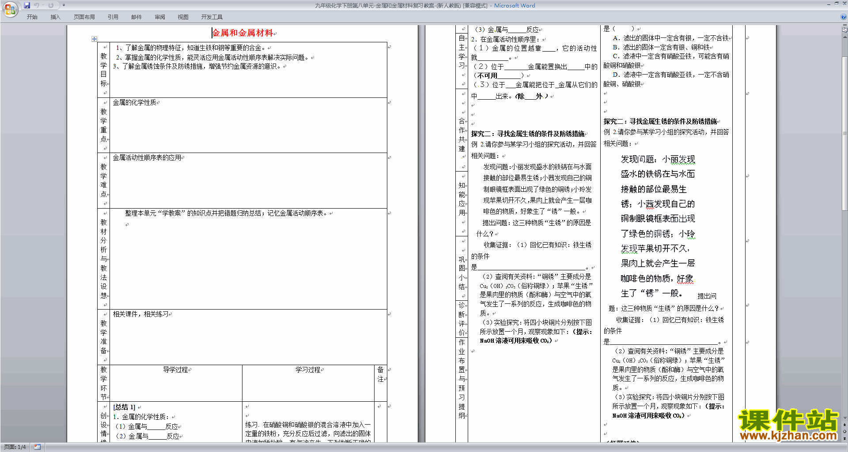
Task: Click option B. 滤出的固体一定含有银、铜和铁
Action: 661,47
